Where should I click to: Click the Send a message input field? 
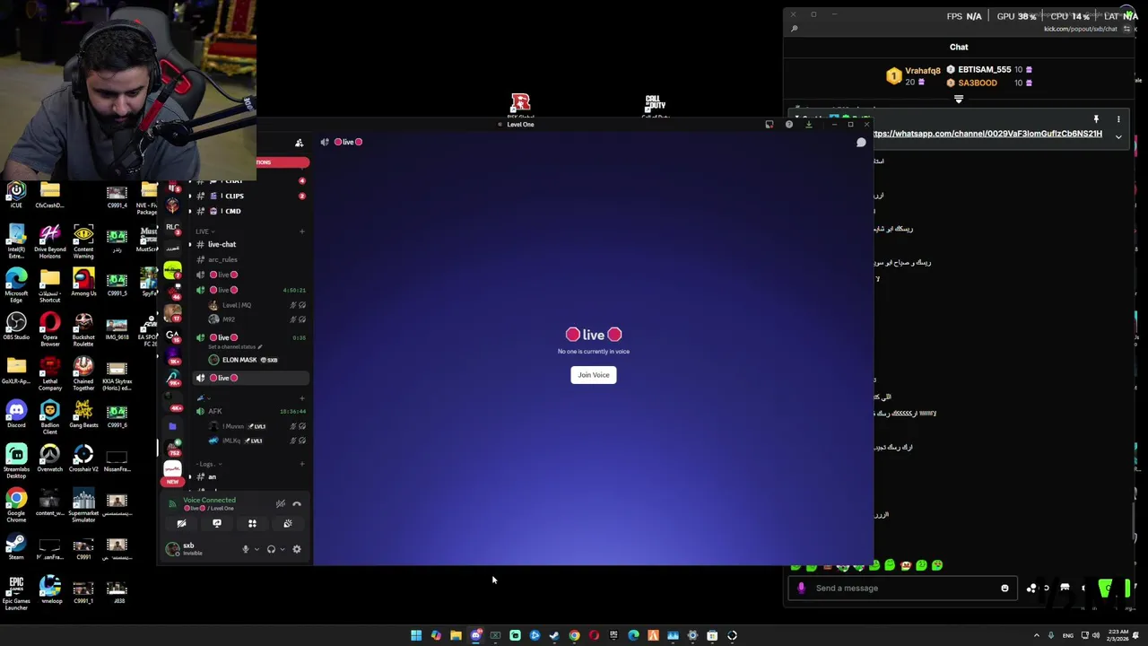(x=904, y=589)
